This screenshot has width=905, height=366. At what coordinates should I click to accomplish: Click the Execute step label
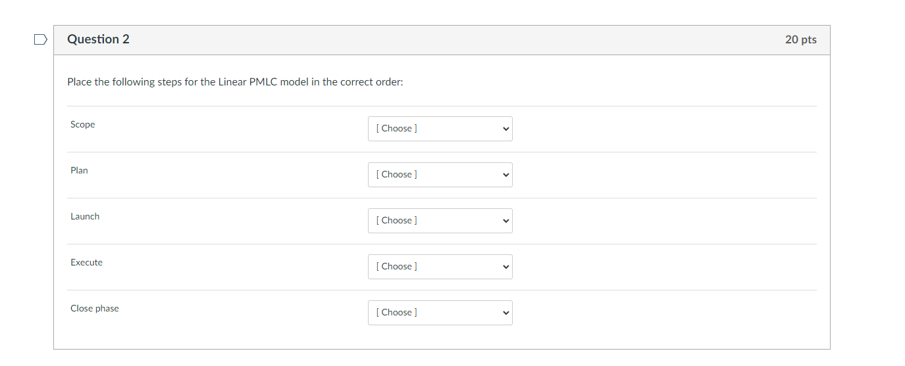87,263
